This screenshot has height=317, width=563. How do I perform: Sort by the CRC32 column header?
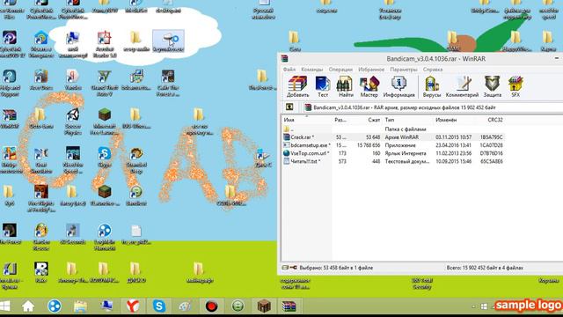(494, 120)
